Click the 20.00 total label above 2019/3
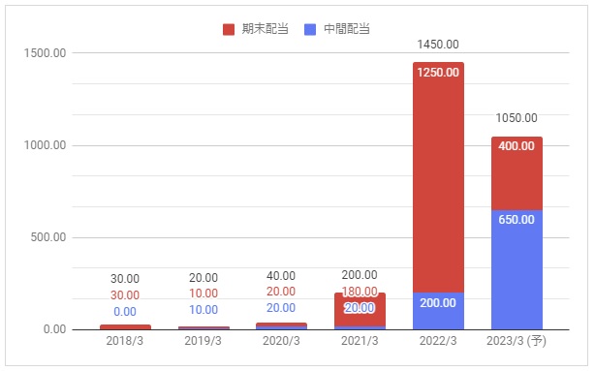The height and width of the screenshot is (371, 595). click(x=204, y=278)
